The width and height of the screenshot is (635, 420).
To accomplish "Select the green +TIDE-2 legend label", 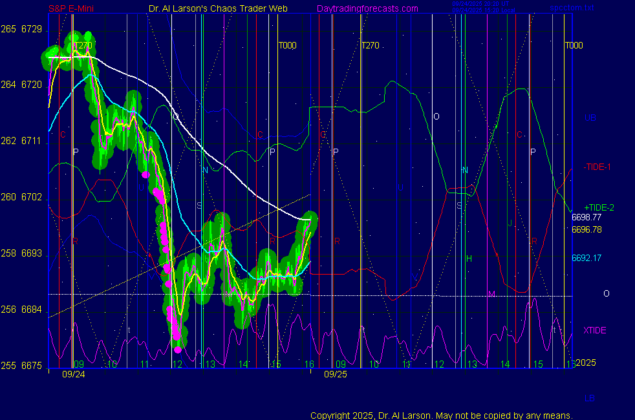I will pyautogui.click(x=599, y=207).
